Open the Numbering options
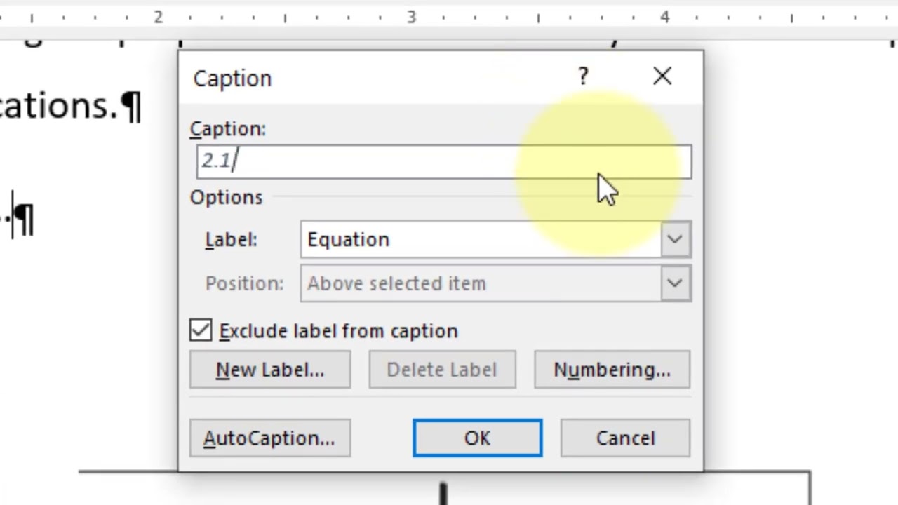Image resolution: width=898 pixels, height=505 pixels. 612,370
